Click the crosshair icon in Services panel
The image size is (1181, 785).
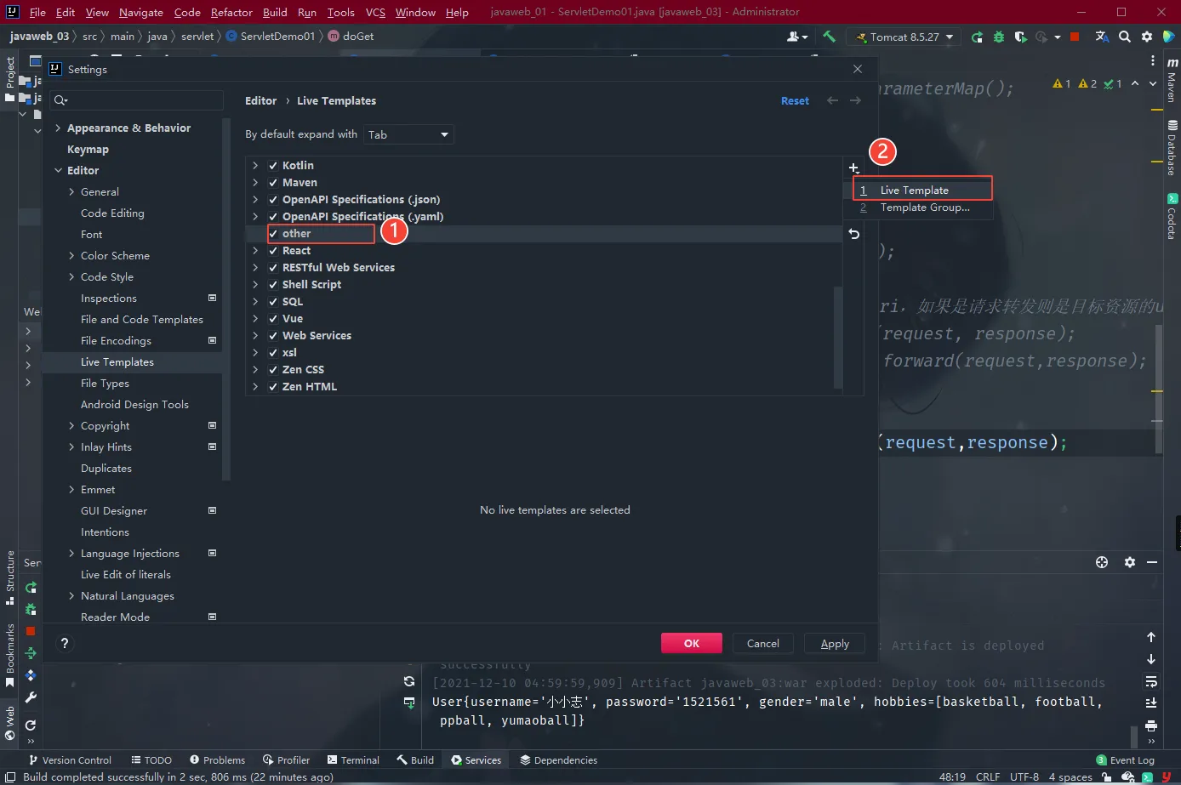click(x=1102, y=562)
